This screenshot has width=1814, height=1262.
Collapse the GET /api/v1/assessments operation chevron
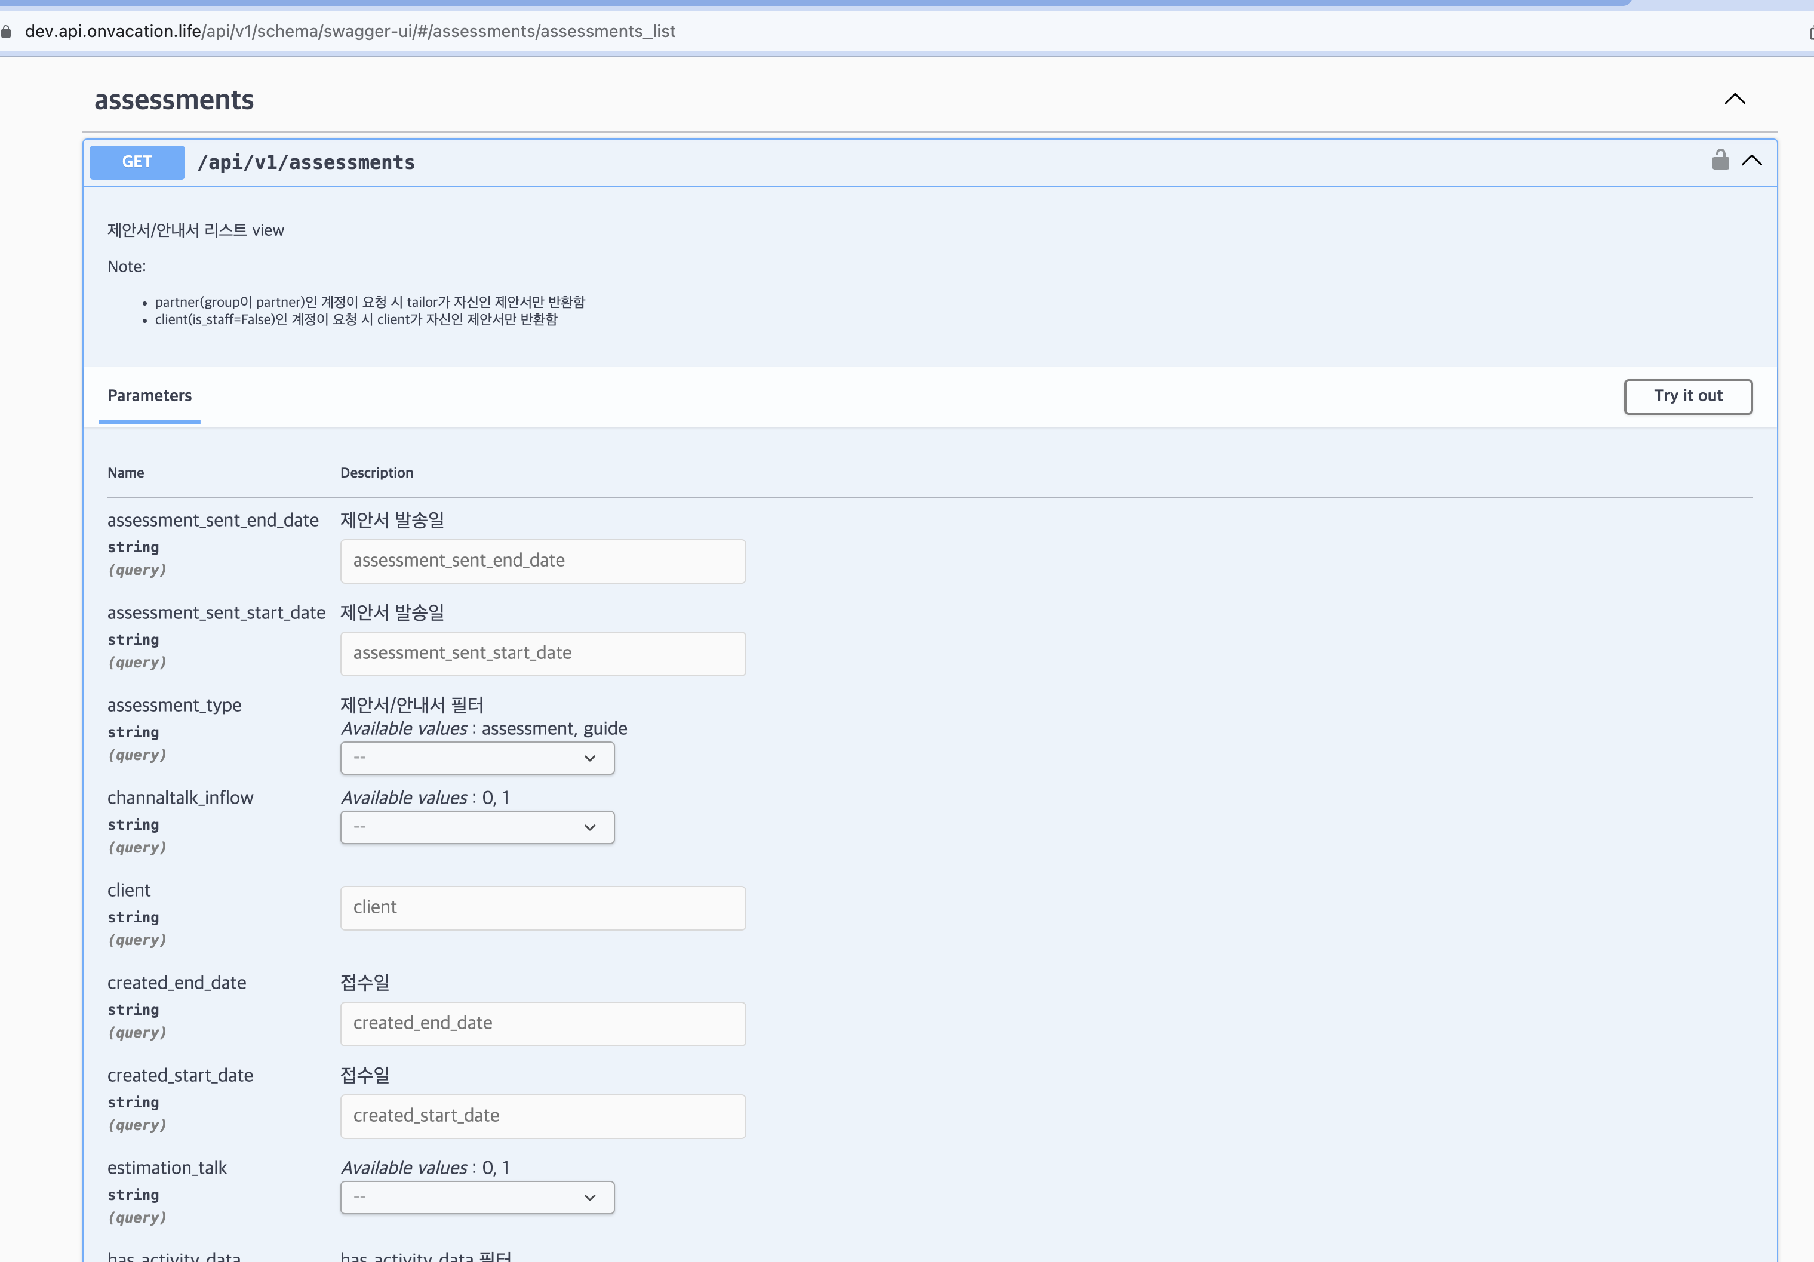pos(1753,161)
